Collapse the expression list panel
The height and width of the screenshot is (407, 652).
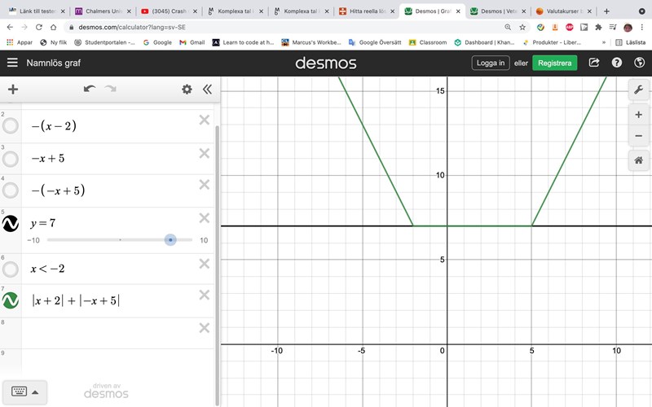point(207,90)
